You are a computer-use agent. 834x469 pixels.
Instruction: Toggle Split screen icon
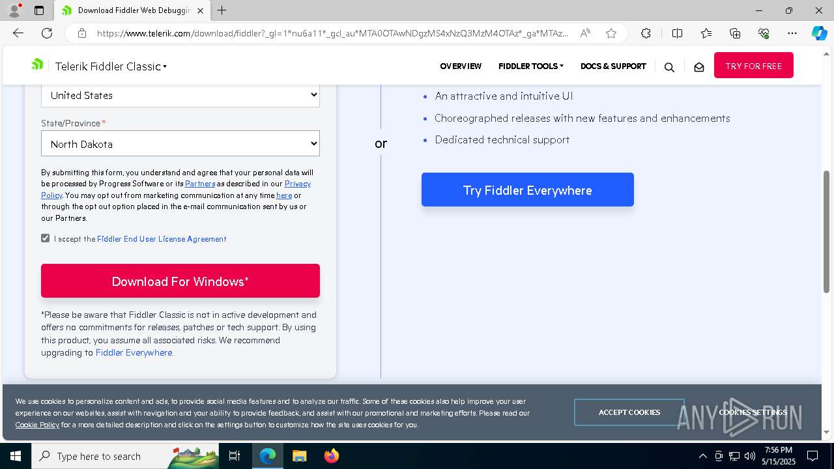pyautogui.click(x=677, y=33)
